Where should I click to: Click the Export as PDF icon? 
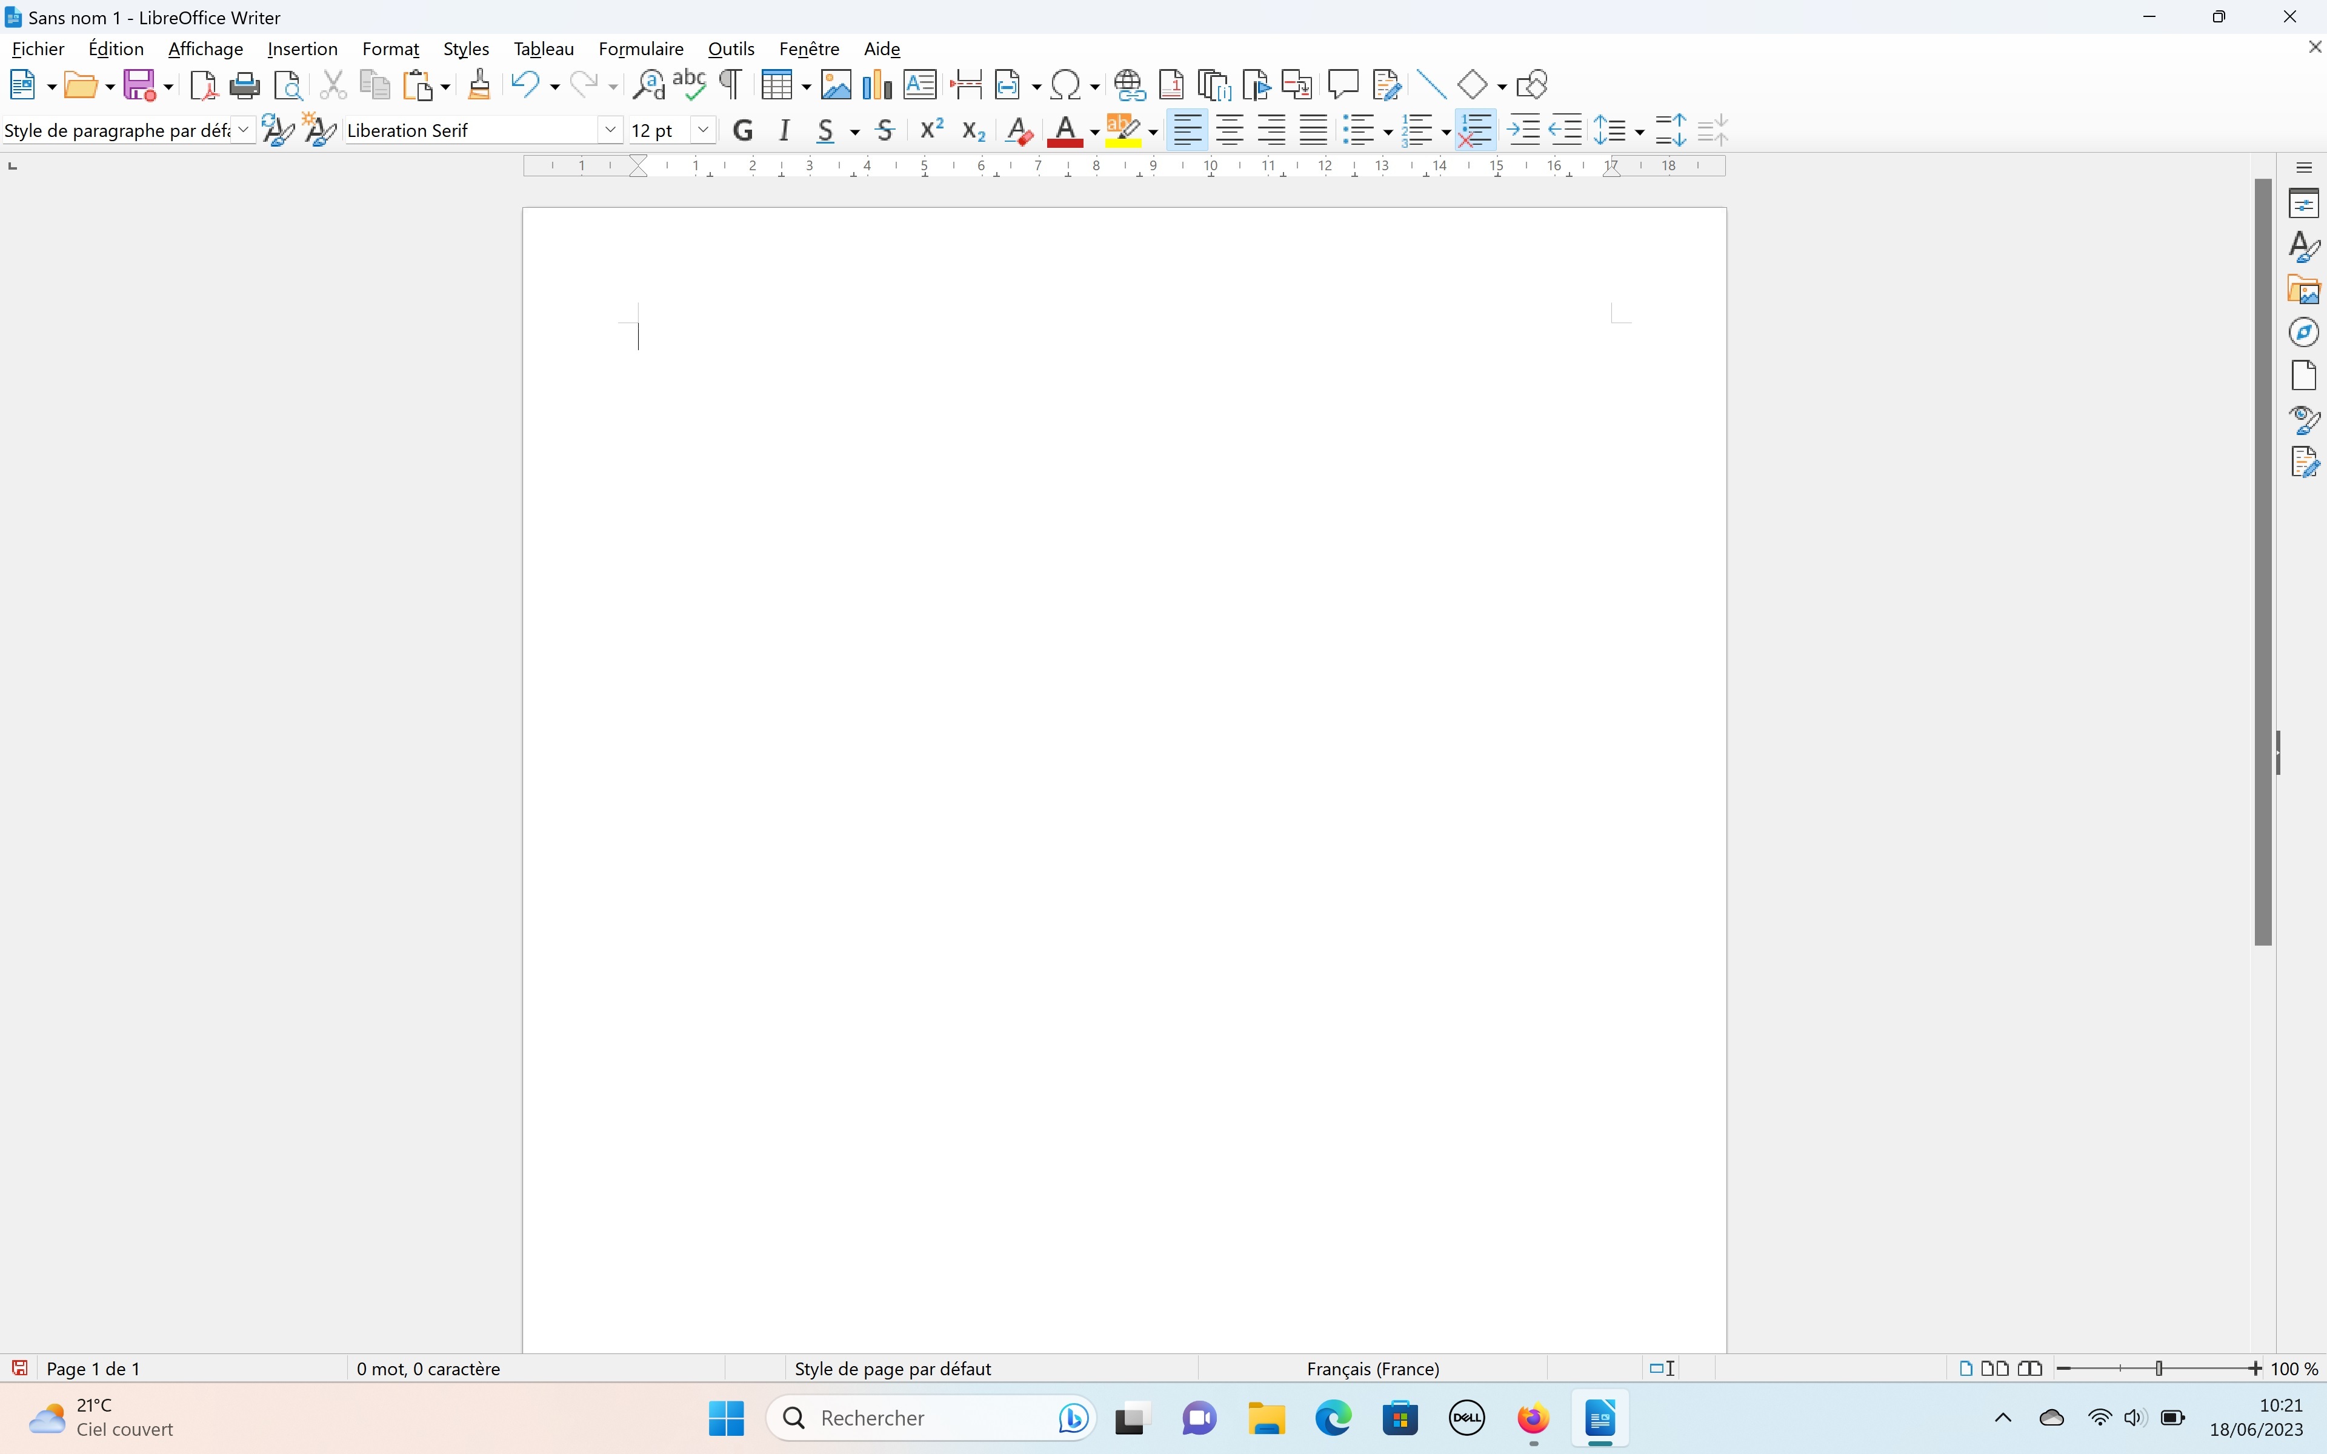coord(203,85)
